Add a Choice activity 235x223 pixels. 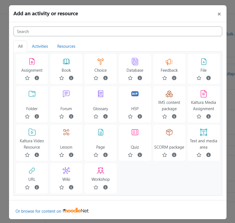click(x=101, y=62)
